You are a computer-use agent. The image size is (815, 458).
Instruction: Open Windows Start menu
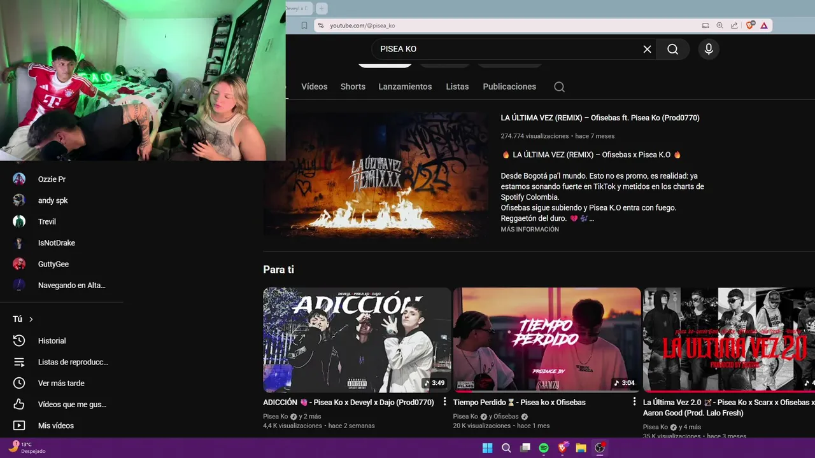(x=487, y=448)
